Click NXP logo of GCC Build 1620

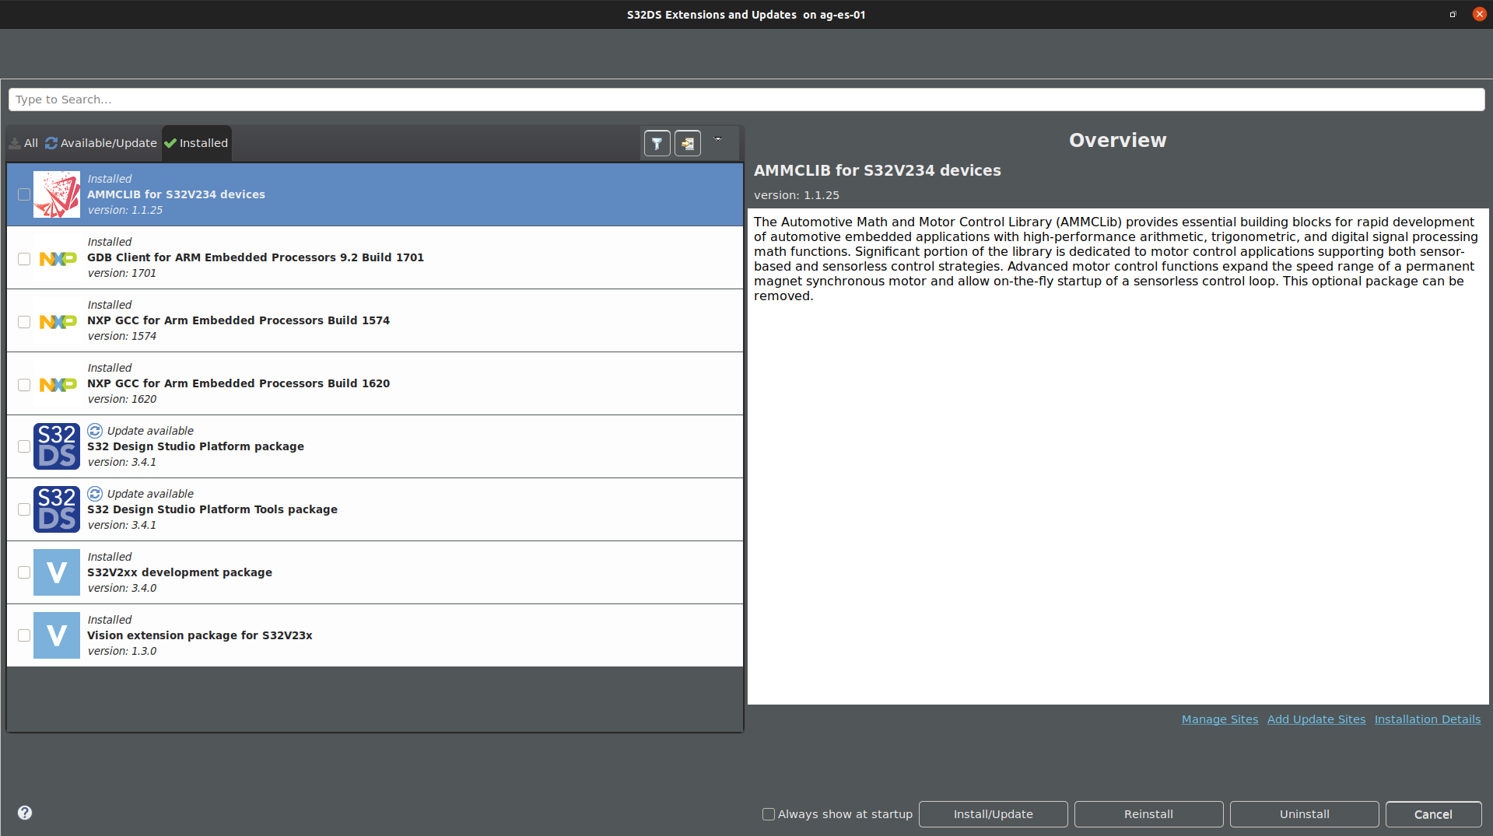click(x=58, y=384)
